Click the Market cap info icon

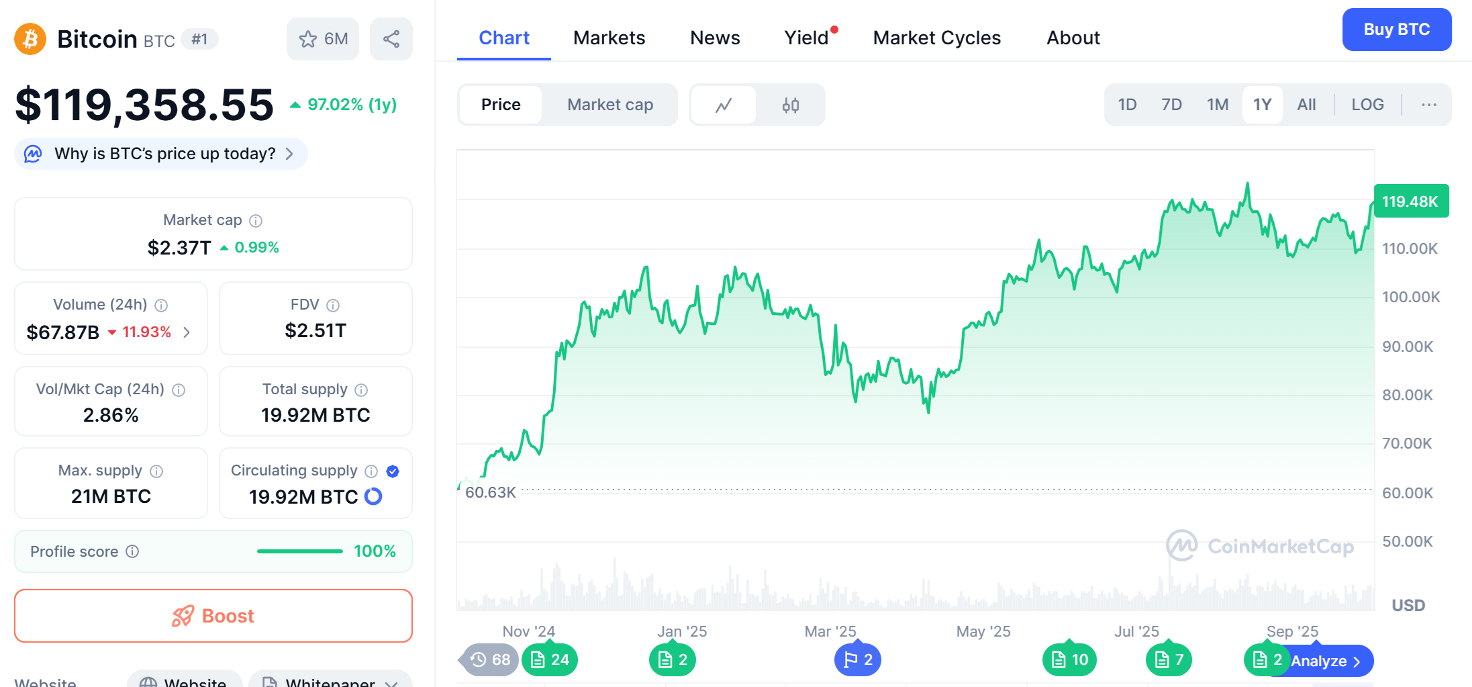point(256,220)
